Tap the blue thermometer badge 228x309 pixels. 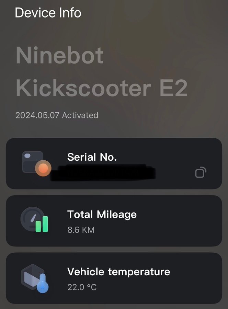43,284
